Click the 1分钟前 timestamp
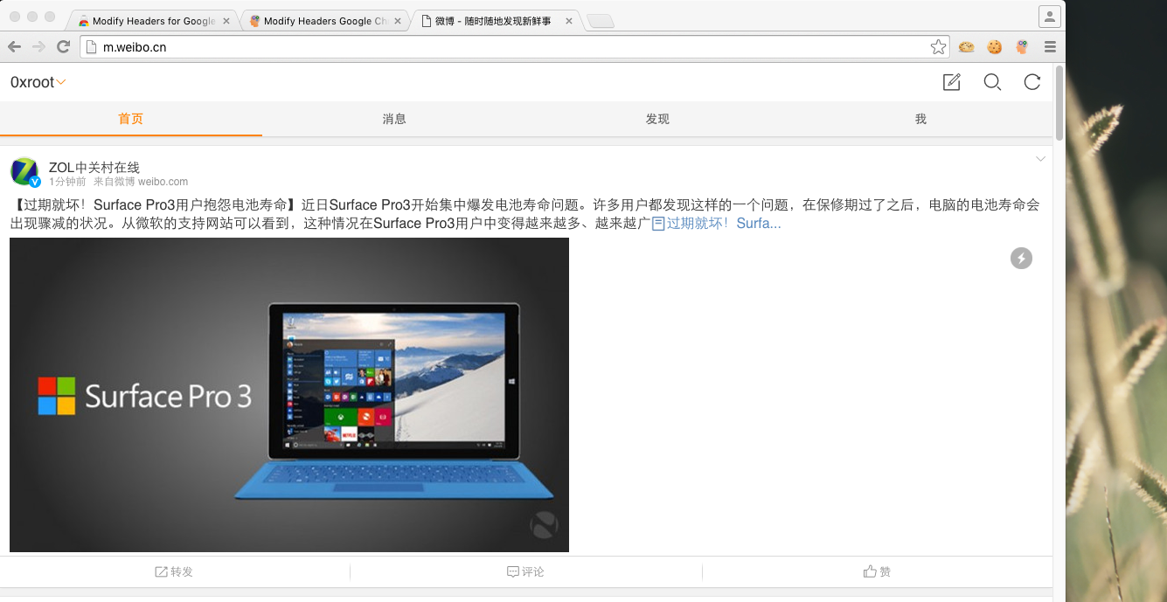 pos(67,182)
